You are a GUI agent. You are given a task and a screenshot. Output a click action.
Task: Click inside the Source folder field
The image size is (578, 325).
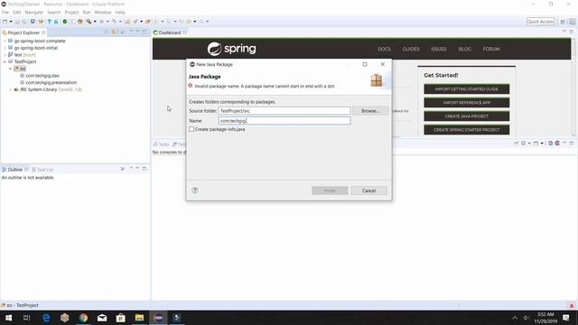coord(284,110)
